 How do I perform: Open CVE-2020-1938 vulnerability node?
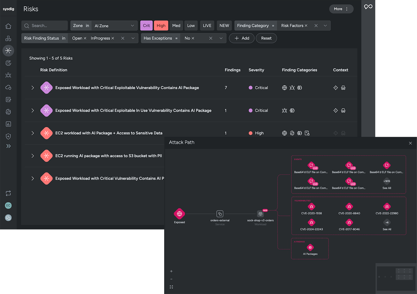click(311, 207)
